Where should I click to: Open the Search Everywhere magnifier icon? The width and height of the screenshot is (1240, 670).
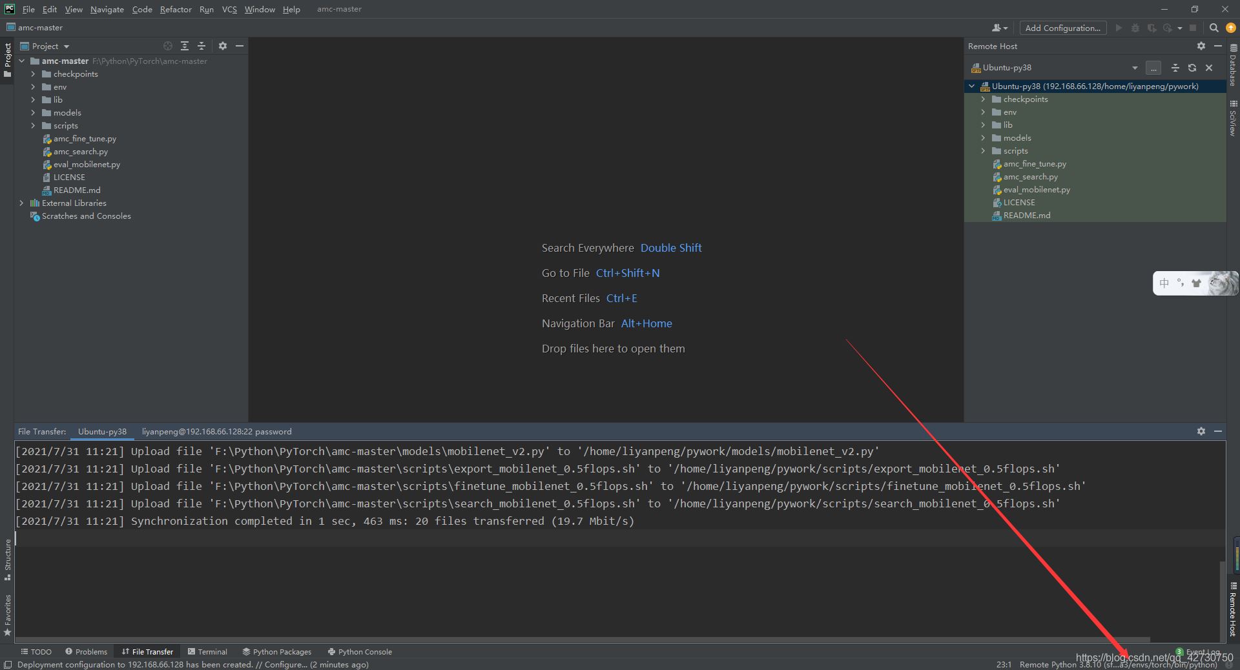(x=1214, y=28)
